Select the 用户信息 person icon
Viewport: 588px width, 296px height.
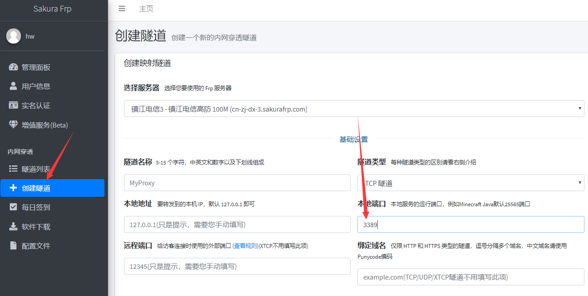pos(13,86)
